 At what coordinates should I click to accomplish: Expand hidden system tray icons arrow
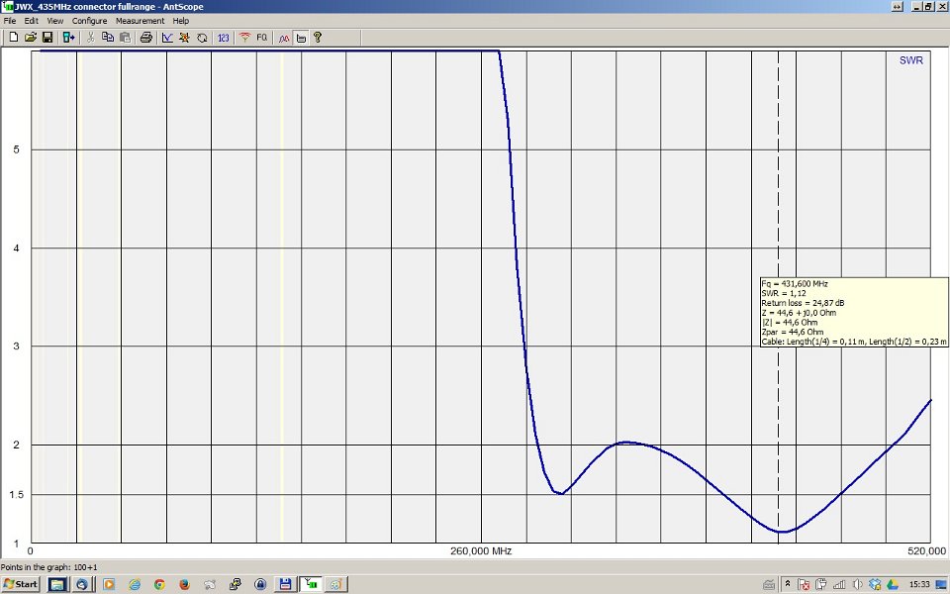(x=789, y=584)
